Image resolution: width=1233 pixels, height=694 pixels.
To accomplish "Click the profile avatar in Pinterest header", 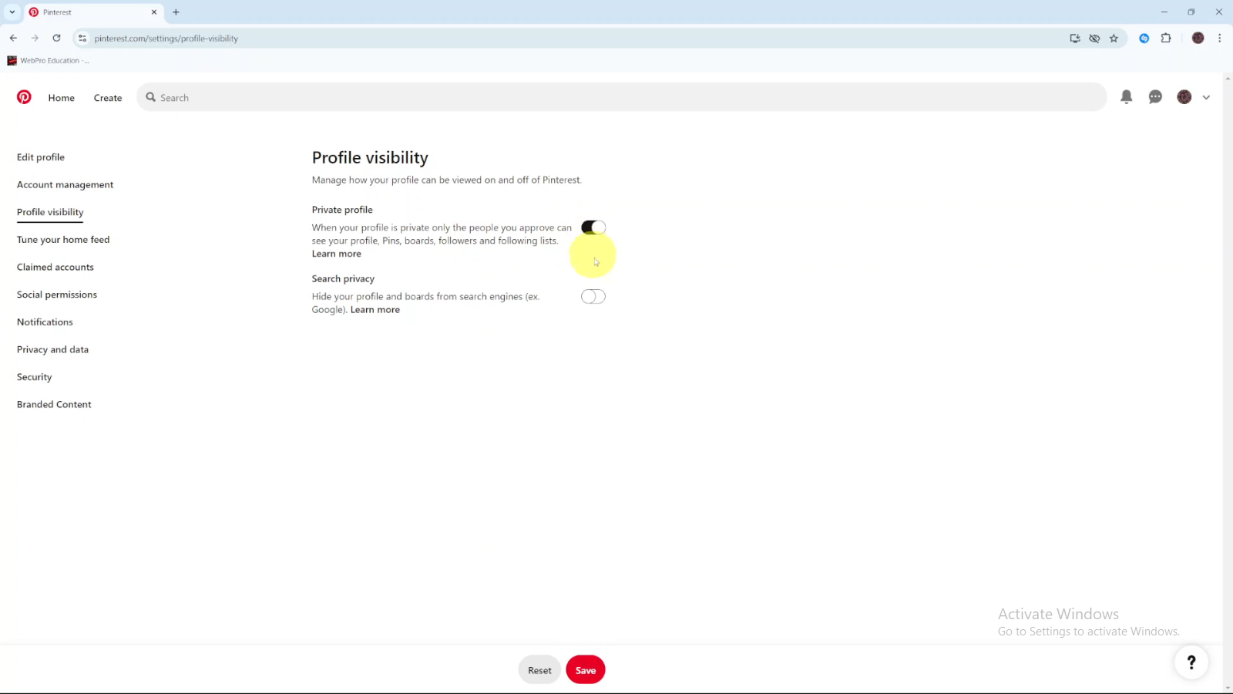I will 1184,97.
